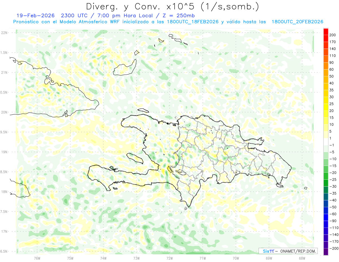Click the color scale value 90
Image resolution: width=339 pixels, height=262 pixels.
[332, 62]
